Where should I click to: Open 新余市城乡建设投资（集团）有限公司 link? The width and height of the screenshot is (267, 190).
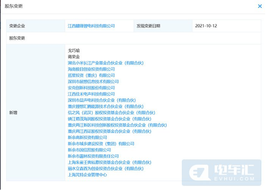(101, 144)
